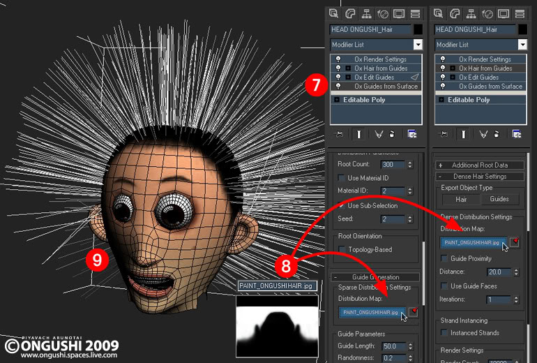Viewport: 537px width, 363px height.
Task: Open the Create tab in left command panel
Action: (333, 13)
